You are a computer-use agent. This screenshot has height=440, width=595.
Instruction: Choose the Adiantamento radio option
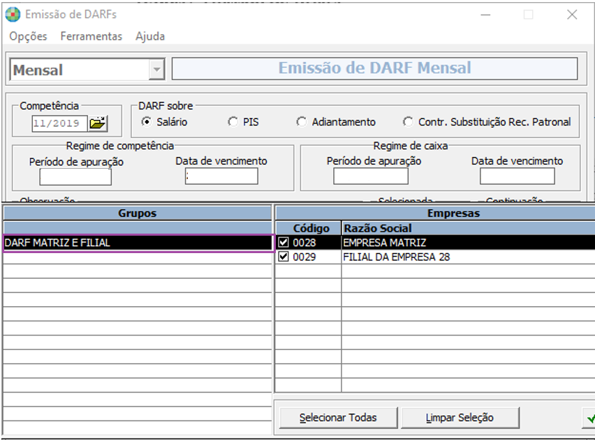point(301,121)
